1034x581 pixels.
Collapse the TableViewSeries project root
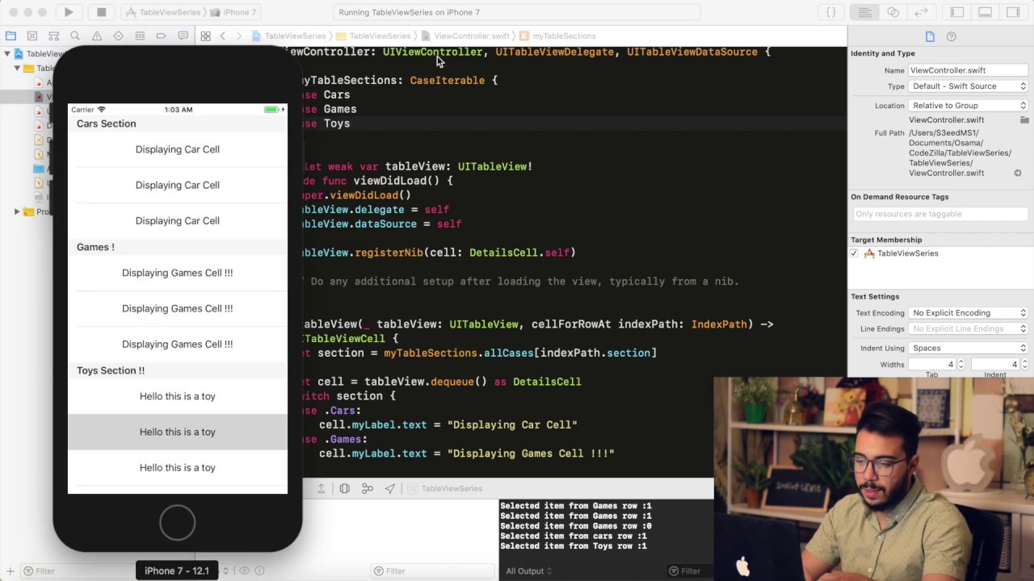click(x=7, y=54)
